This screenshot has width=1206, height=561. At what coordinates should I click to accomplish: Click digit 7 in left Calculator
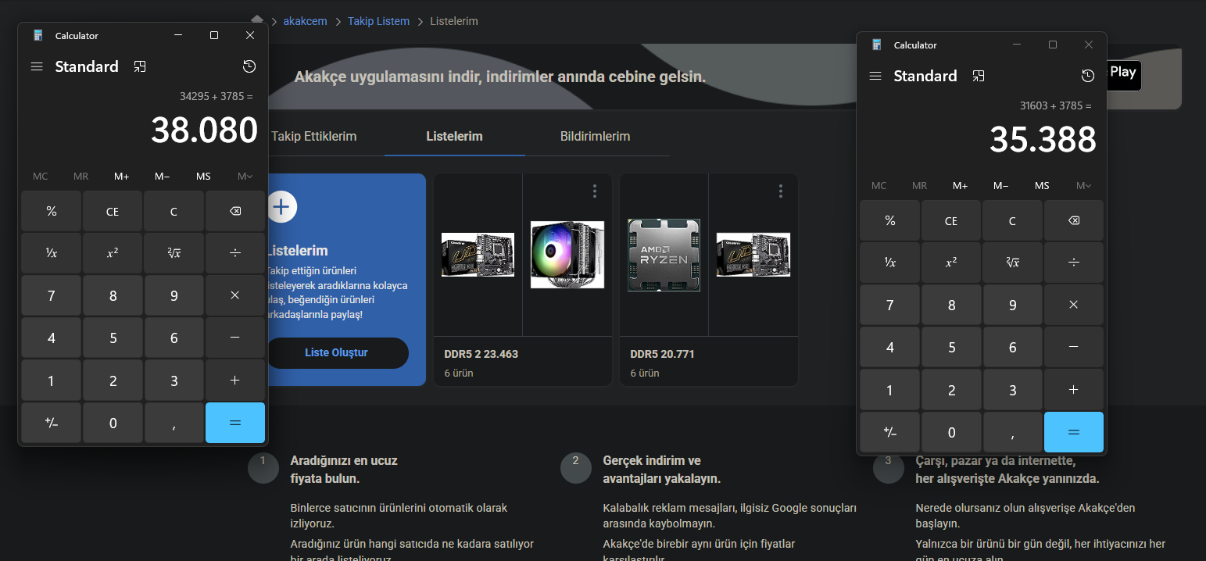point(52,295)
